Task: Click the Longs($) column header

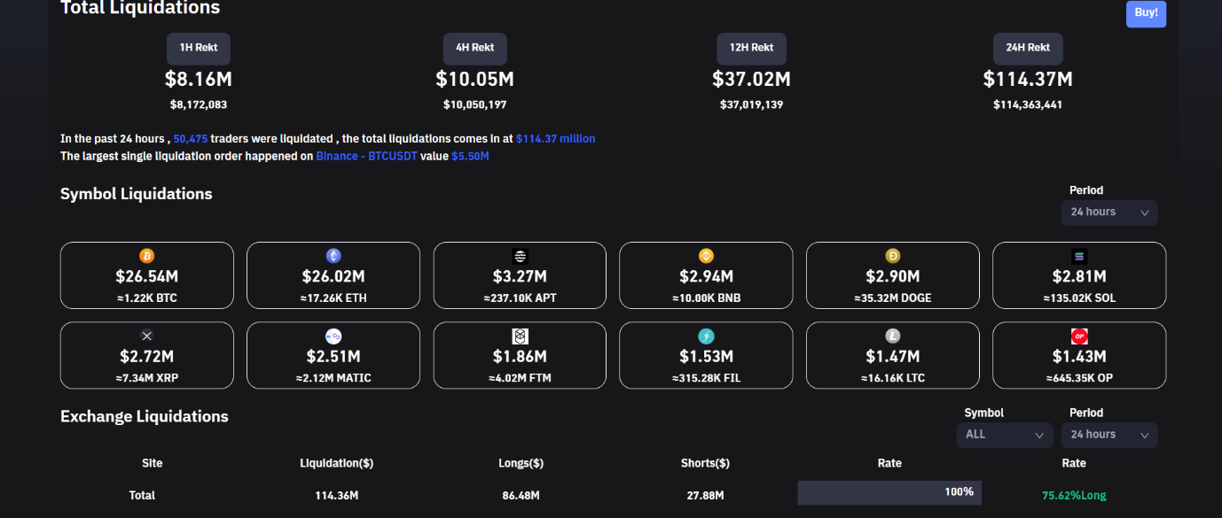Action: click(x=521, y=463)
